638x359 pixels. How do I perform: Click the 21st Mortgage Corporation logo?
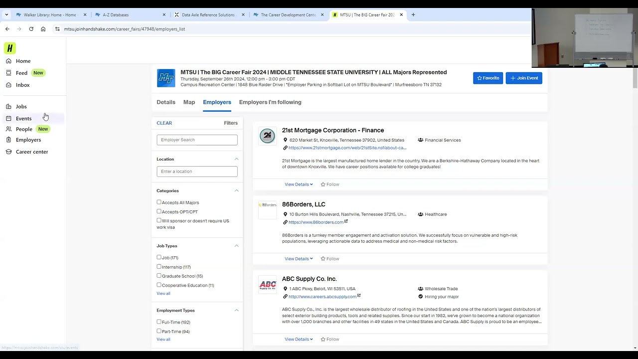point(267,136)
